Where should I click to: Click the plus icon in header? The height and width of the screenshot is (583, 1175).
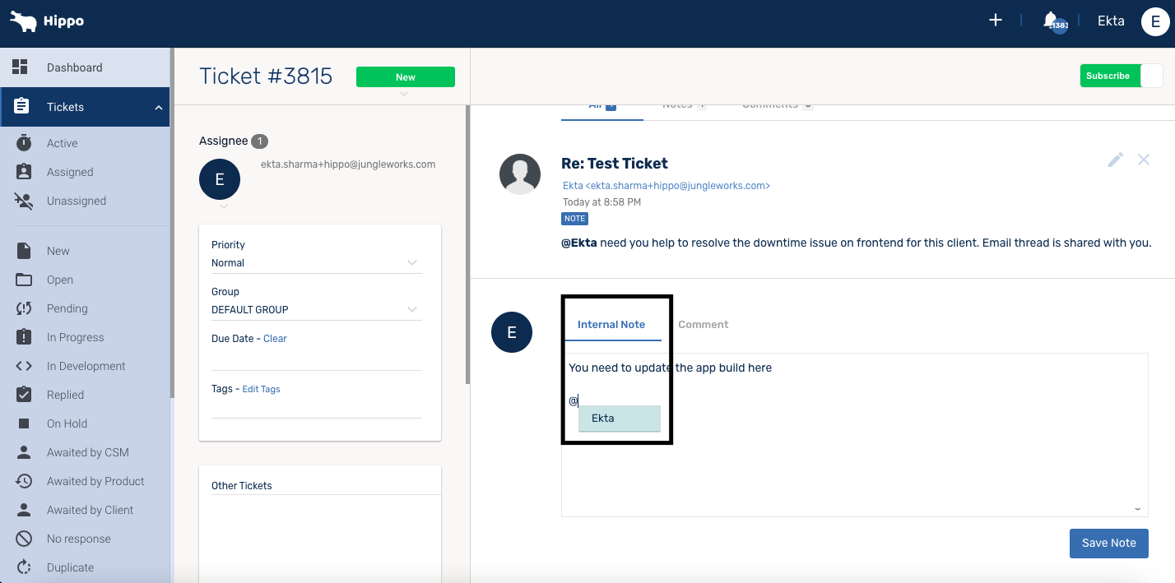tap(995, 21)
